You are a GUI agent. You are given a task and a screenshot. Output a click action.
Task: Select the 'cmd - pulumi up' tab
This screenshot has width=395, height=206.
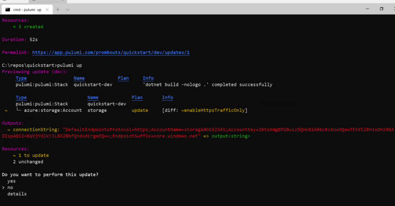(x=27, y=9)
